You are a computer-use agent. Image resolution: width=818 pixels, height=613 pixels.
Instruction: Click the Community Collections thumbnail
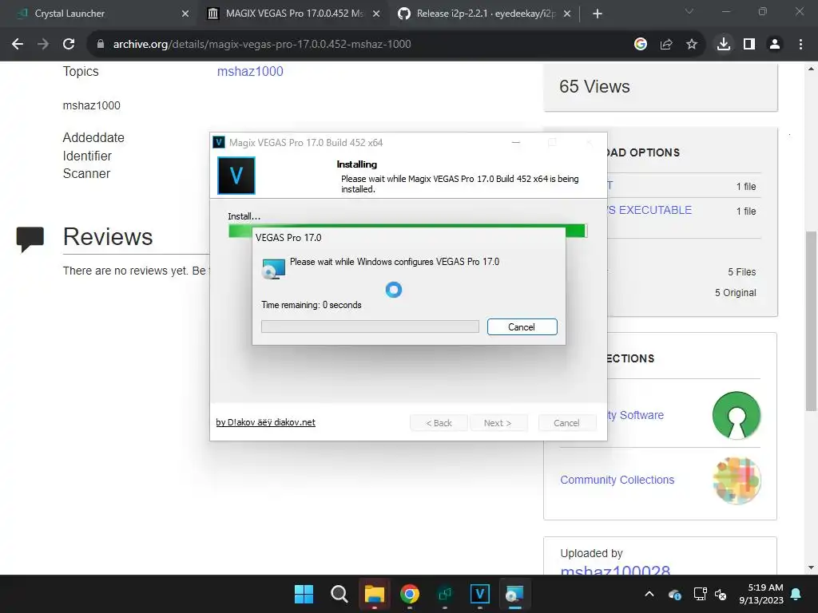[x=737, y=480]
